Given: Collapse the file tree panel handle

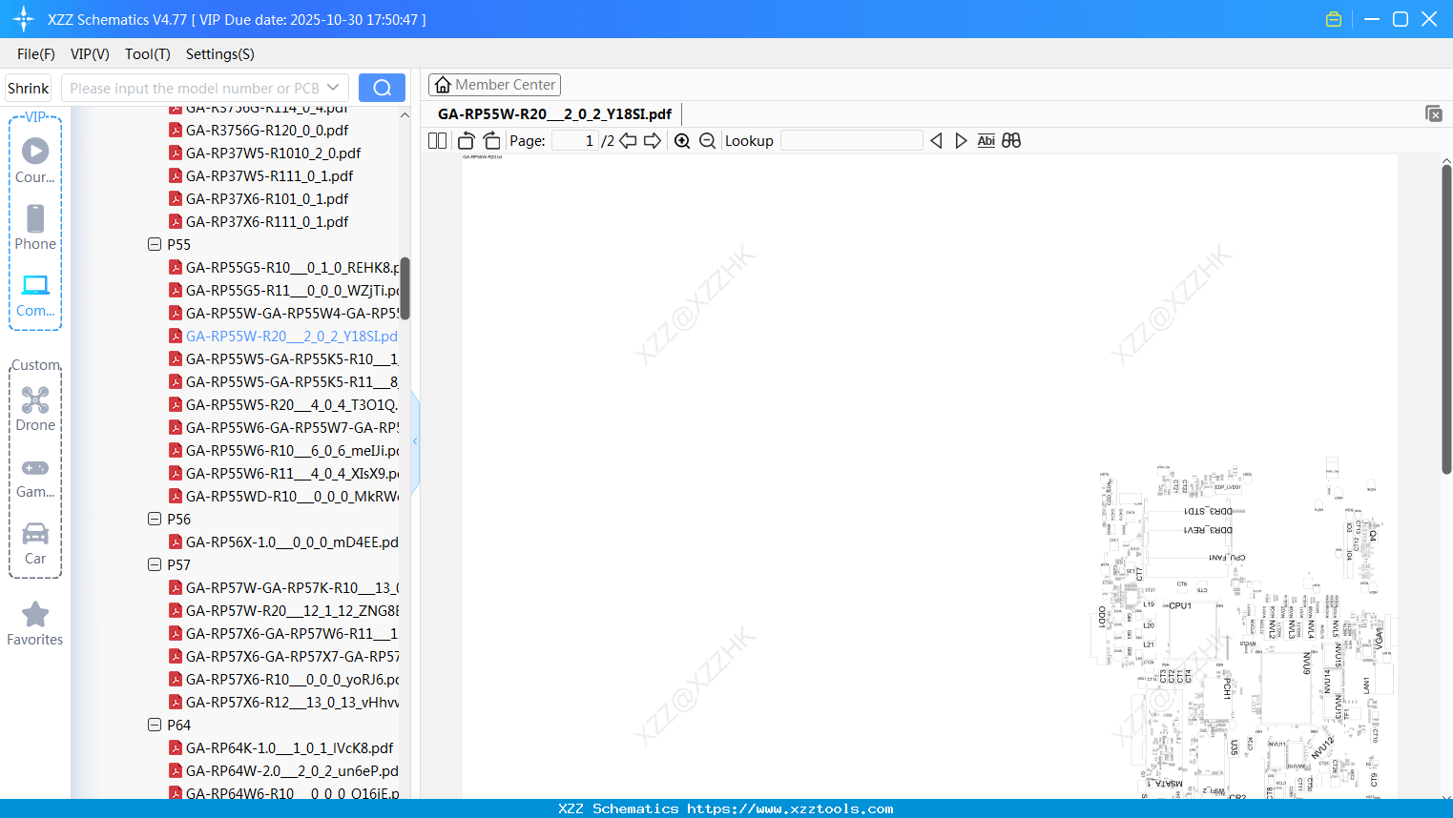Looking at the screenshot, I should [415, 441].
